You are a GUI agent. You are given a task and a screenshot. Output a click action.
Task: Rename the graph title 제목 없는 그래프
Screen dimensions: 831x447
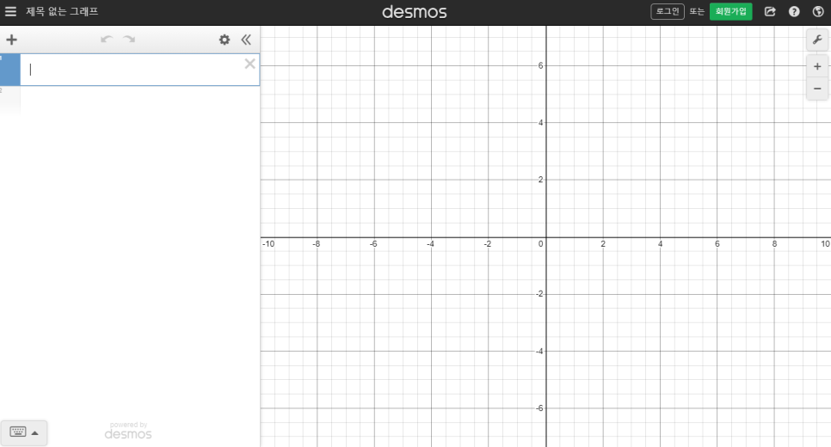pos(62,11)
